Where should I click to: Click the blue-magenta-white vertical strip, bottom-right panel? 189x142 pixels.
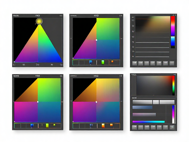(173, 114)
